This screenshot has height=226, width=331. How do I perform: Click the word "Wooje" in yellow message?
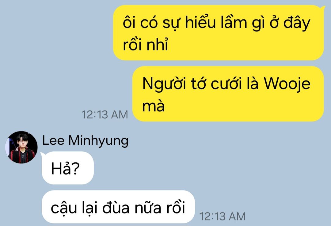click(x=287, y=83)
